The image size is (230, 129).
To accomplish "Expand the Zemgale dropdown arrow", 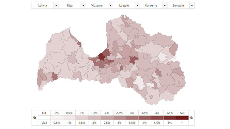I will point(192,6).
